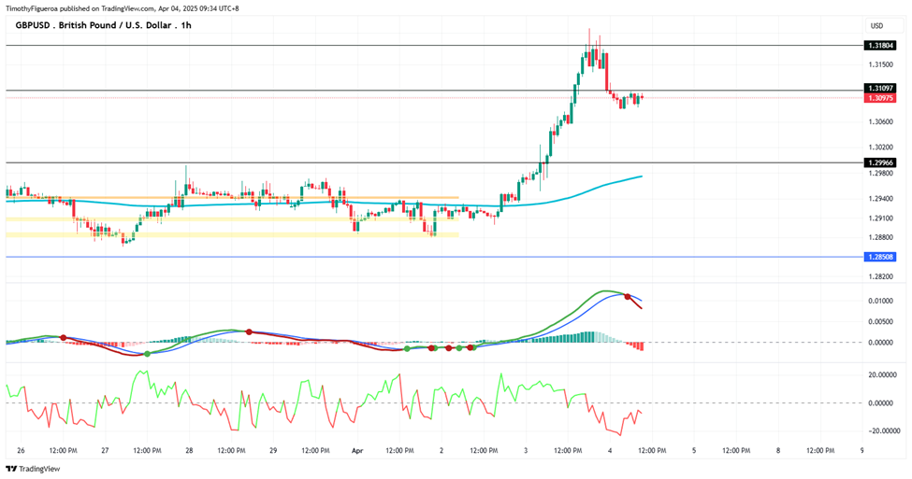Click the 0.01000 MACD axis value

click(880, 301)
